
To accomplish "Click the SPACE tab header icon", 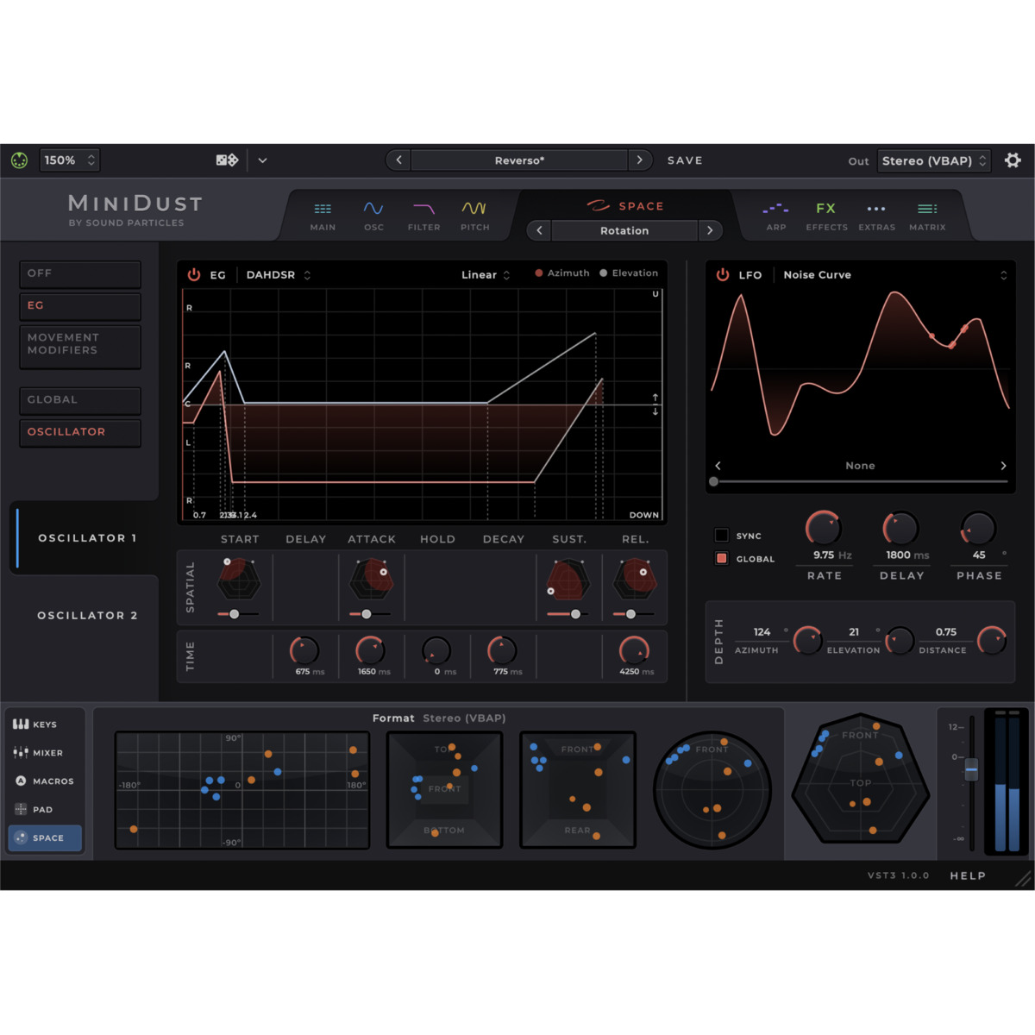I will (598, 205).
